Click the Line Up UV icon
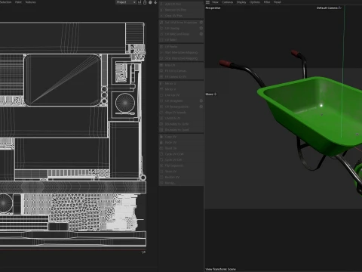The image size is (362, 272). coord(161,95)
